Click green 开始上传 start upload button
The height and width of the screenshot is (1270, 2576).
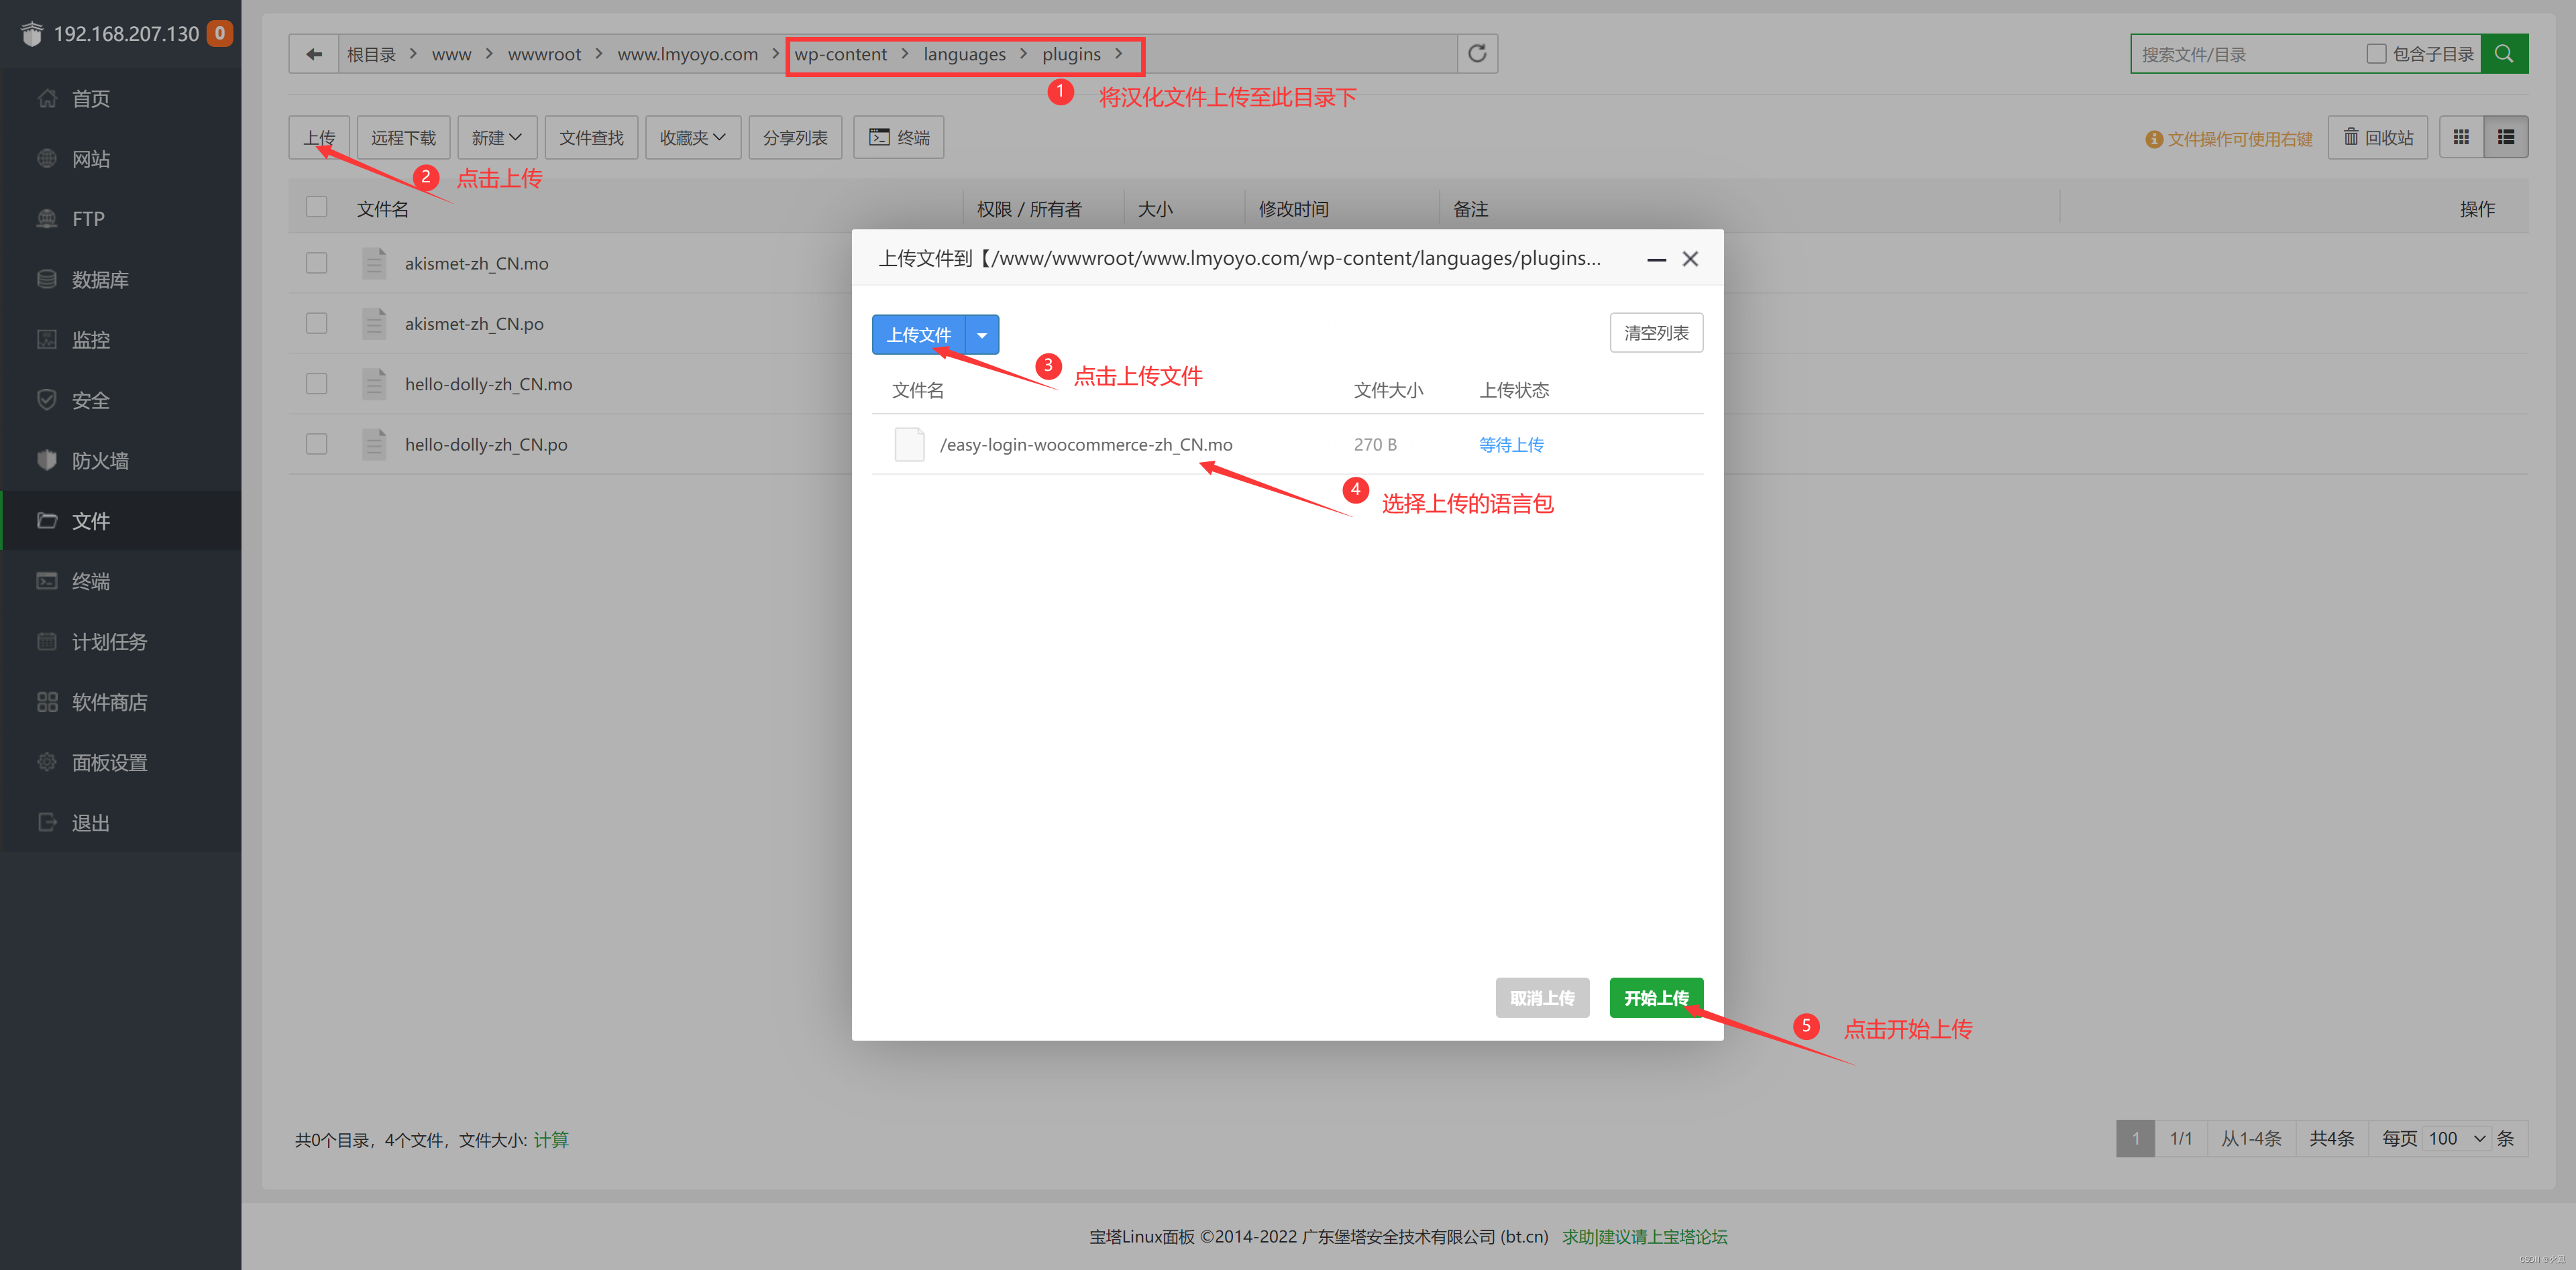[x=1656, y=998]
